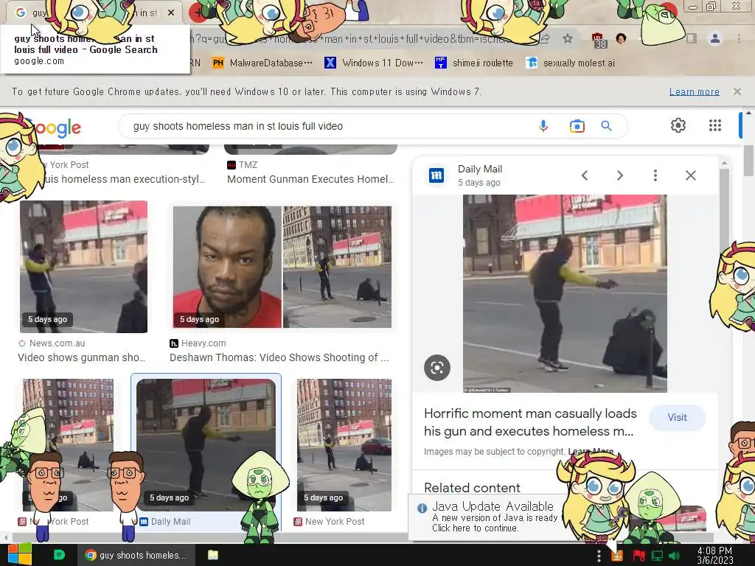Image resolution: width=755 pixels, height=566 pixels.
Task: Click the Java update tray icon
Action: [617, 556]
